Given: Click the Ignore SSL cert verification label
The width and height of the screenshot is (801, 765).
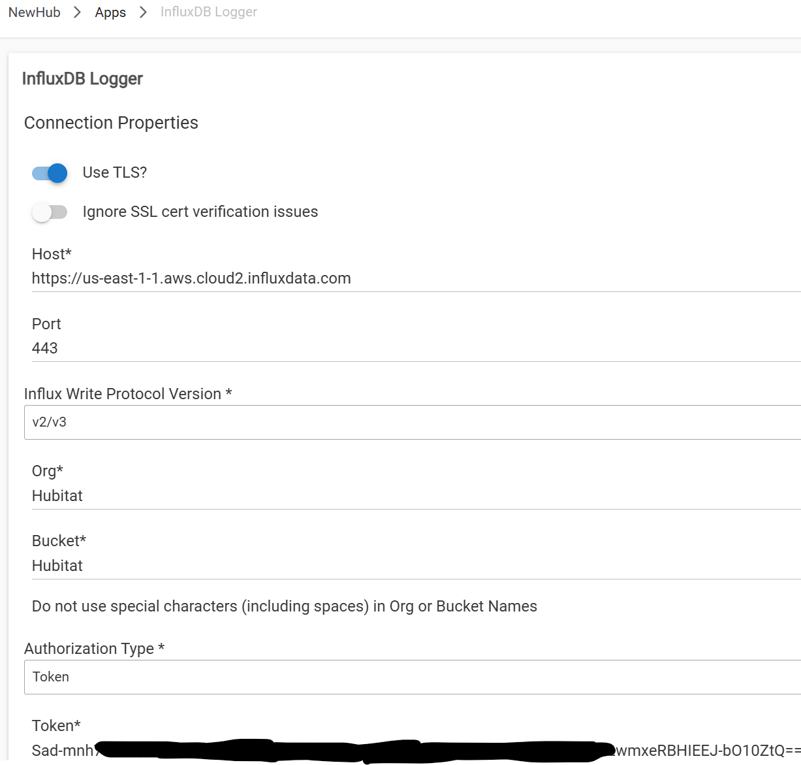Looking at the screenshot, I should [200, 212].
